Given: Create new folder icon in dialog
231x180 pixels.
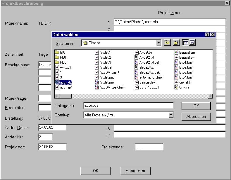Looking at the screenshot, I should point(176,43).
